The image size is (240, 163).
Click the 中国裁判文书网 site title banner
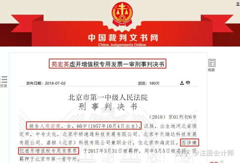[123, 38]
